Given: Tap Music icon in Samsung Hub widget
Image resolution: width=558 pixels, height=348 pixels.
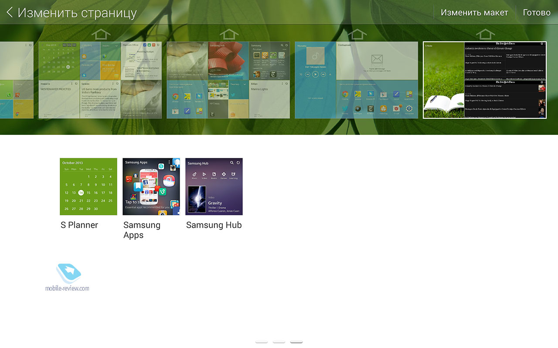Looking at the screenshot, I should pyautogui.click(x=194, y=175).
